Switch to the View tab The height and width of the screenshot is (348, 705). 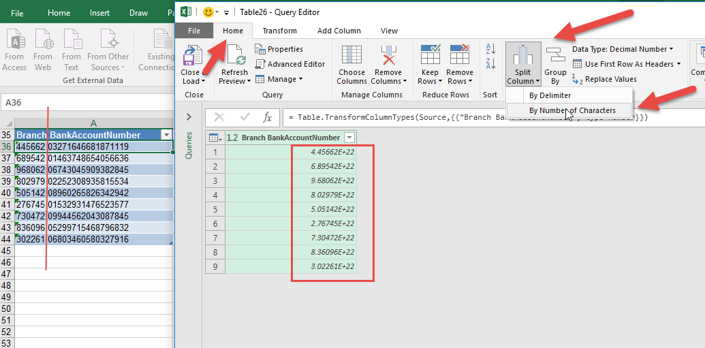[389, 31]
